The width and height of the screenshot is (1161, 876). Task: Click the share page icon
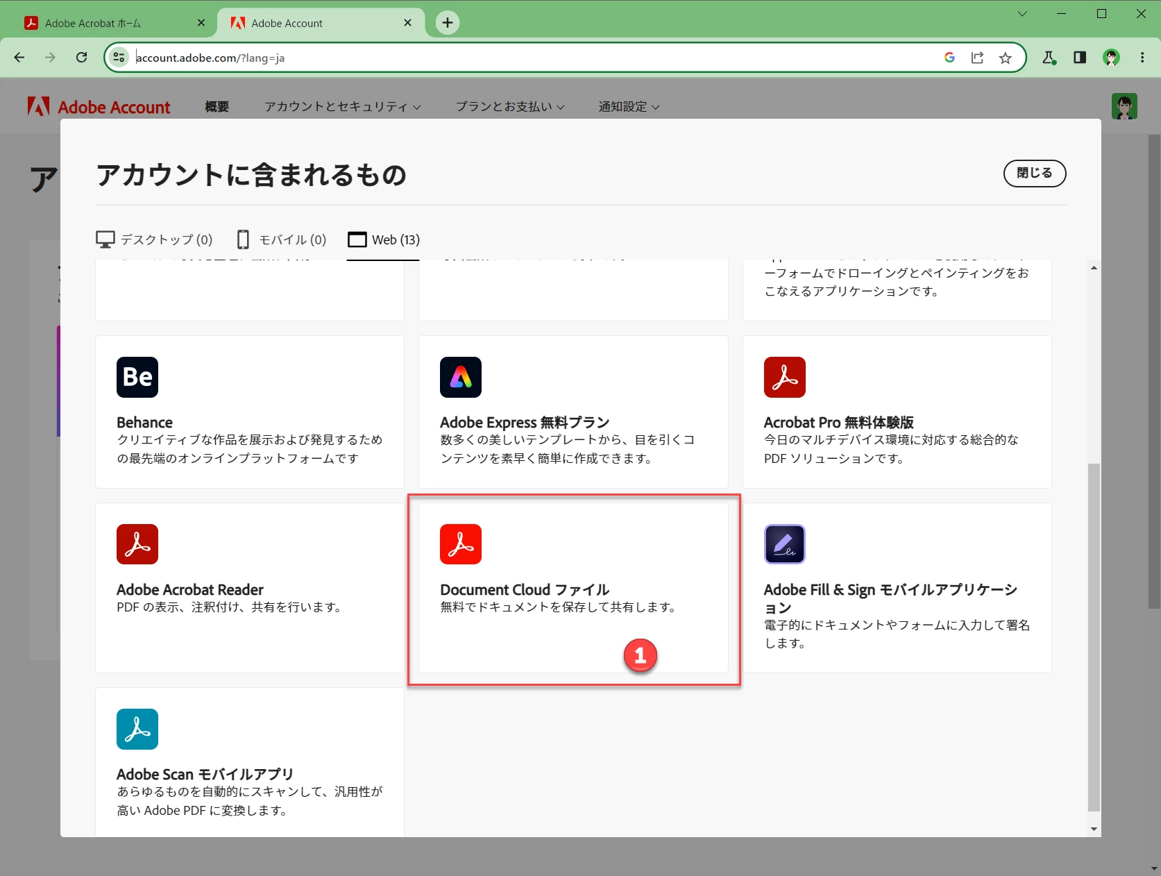[977, 58]
